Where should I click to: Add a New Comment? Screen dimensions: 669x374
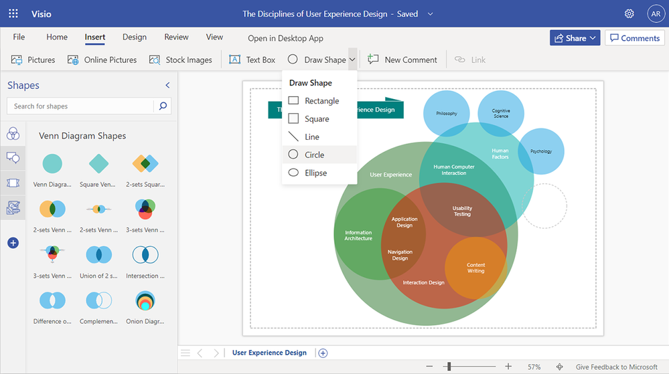click(x=402, y=60)
